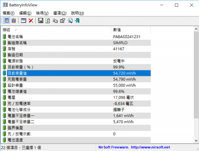This screenshot has width=199, height=151.
Task: Click battery icon beside 電池溫度 row
Action: point(4,140)
